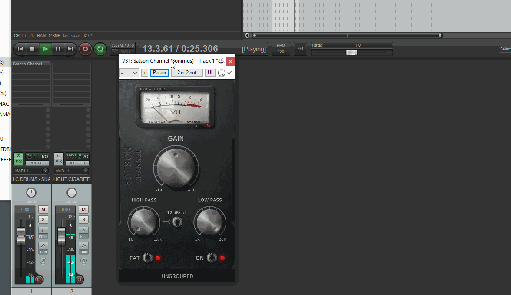Toggle FX power on LIGHT CIGARET track
Viewport: 511px width, 295px height.
click(59, 156)
